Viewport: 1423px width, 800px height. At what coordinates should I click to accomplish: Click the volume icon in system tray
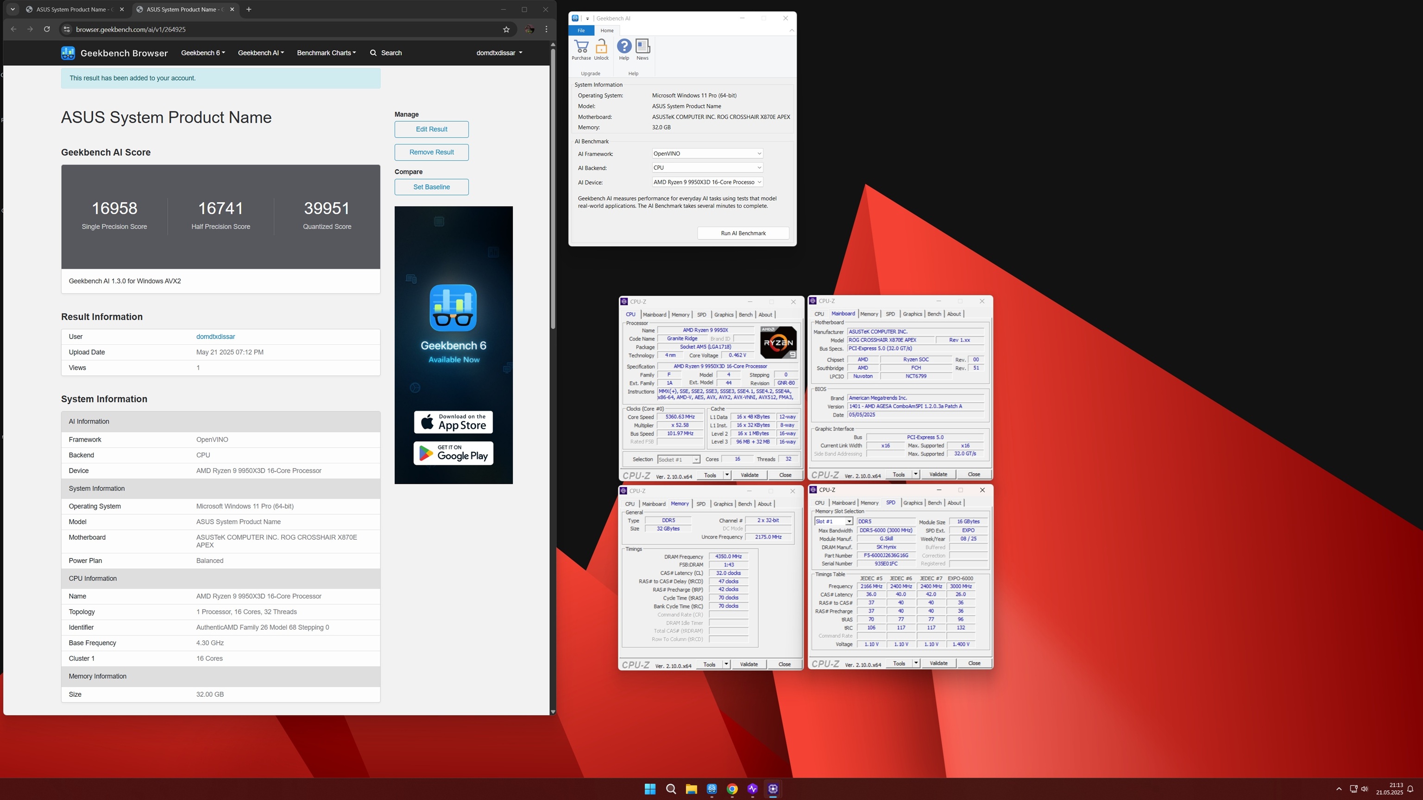(1365, 789)
